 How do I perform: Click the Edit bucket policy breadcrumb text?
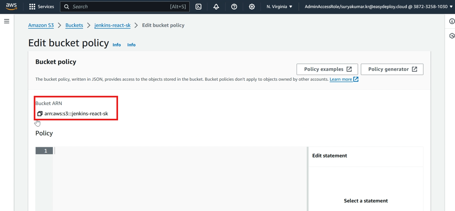pyautogui.click(x=163, y=25)
